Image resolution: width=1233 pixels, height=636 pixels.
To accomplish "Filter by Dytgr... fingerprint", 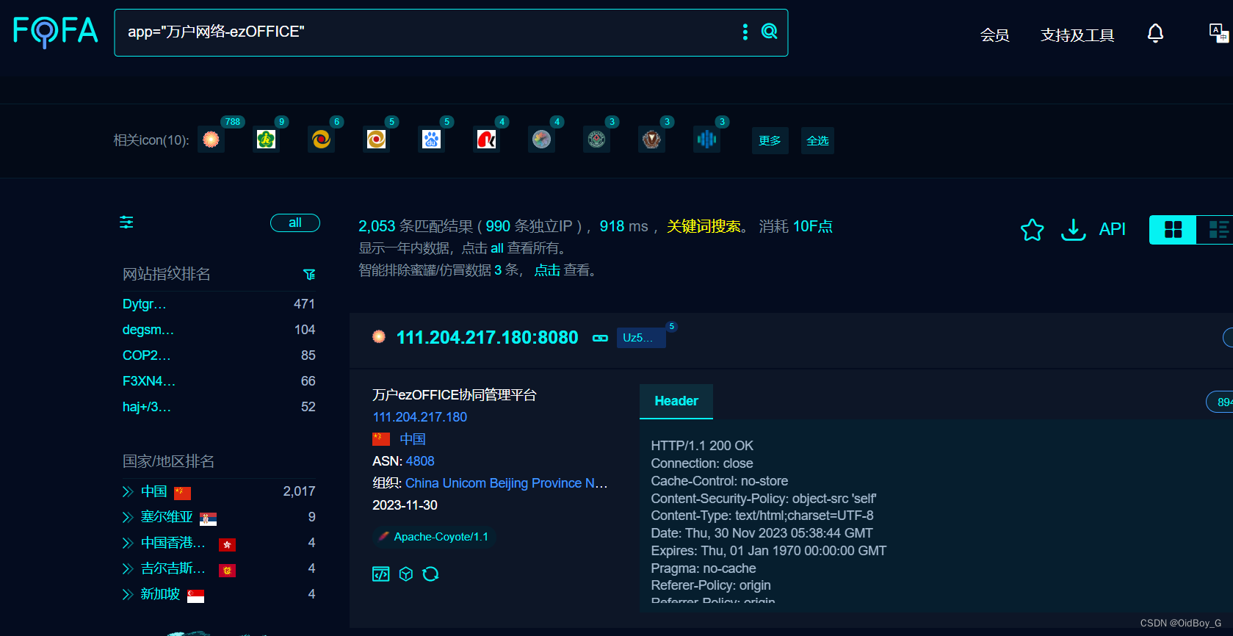I will tap(145, 304).
